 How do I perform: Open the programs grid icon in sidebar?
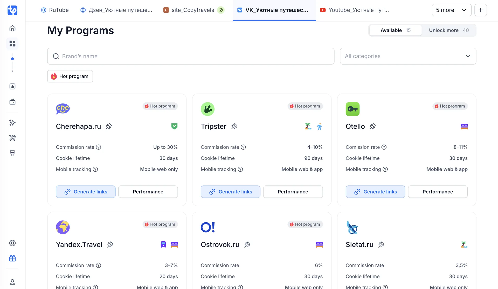point(12,44)
